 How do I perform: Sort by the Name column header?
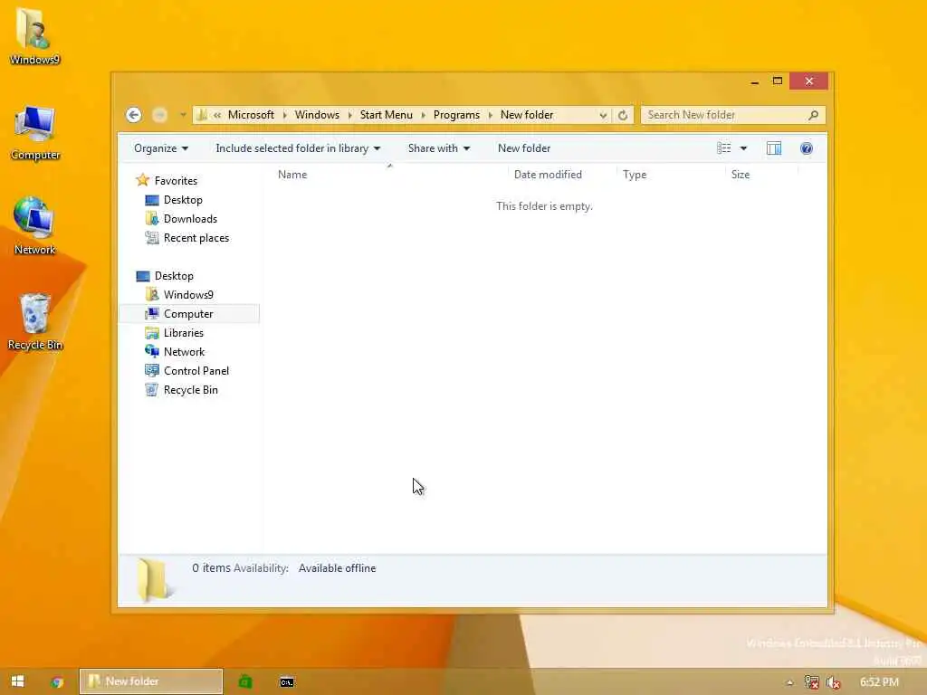click(292, 175)
